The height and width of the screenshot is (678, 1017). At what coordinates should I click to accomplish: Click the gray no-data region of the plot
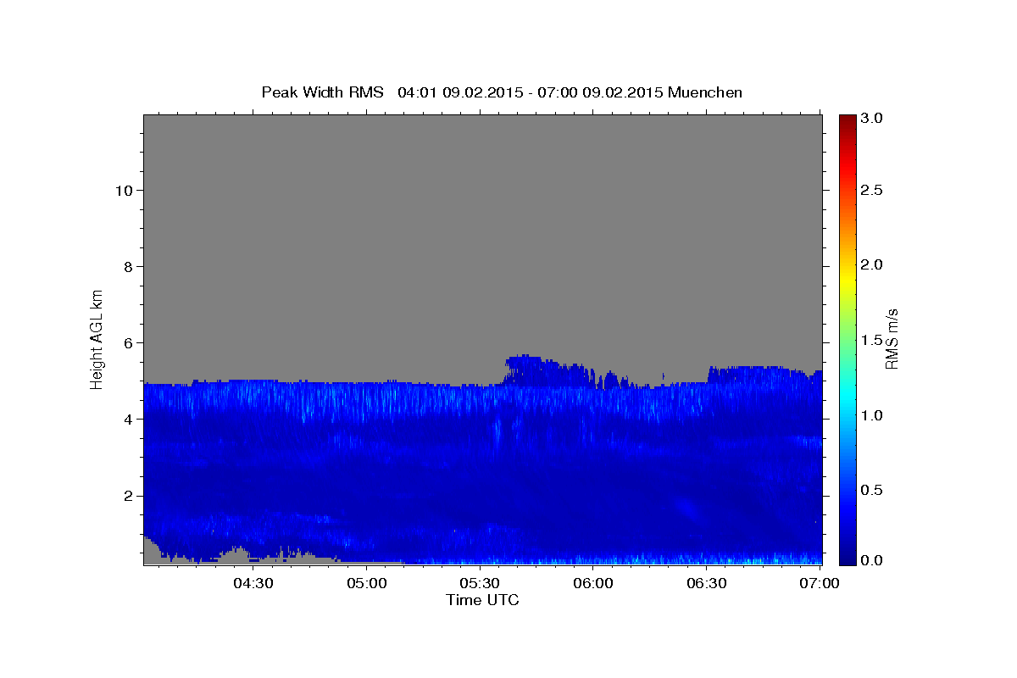[482, 237]
